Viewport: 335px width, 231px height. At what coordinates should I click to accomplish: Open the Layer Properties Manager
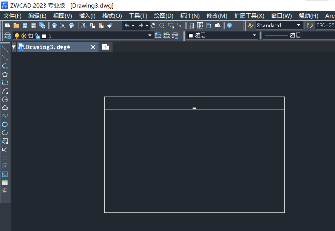[x=8, y=36]
